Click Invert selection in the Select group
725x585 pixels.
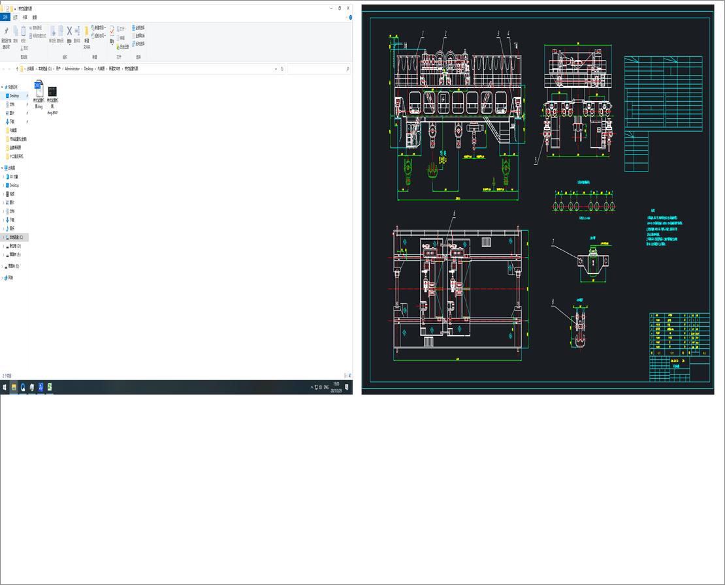coord(138,44)
